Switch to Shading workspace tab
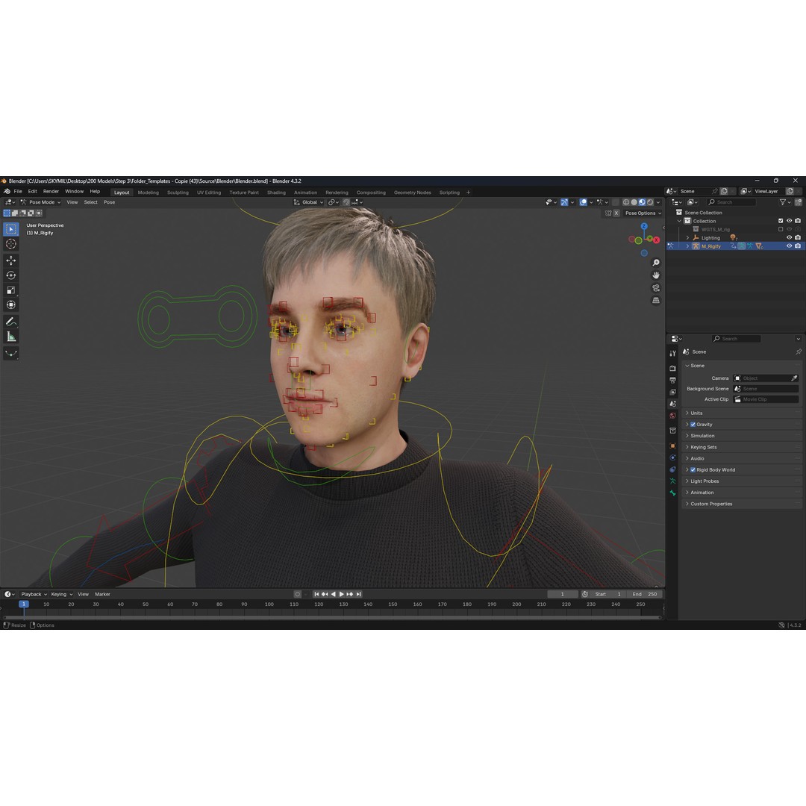This screenshot has width=806, height=806. [x=276, y=193]
